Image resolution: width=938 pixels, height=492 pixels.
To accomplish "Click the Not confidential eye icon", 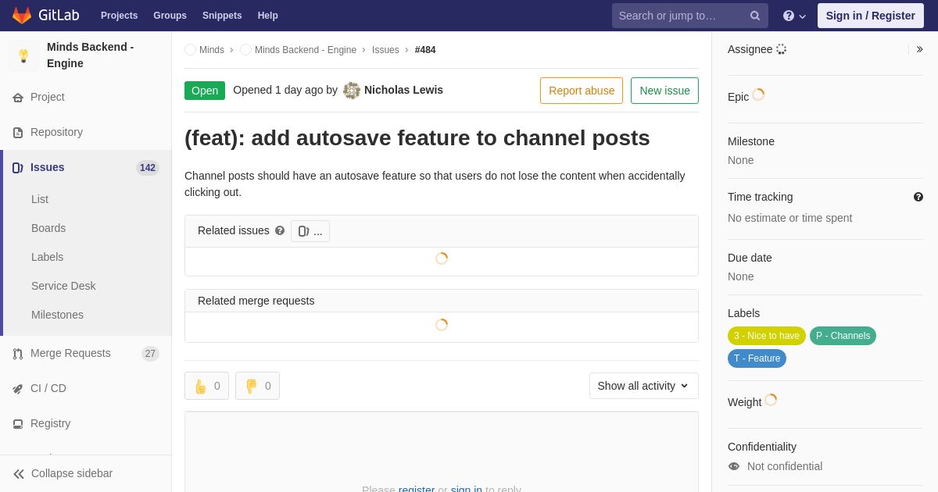I will 734,466.
